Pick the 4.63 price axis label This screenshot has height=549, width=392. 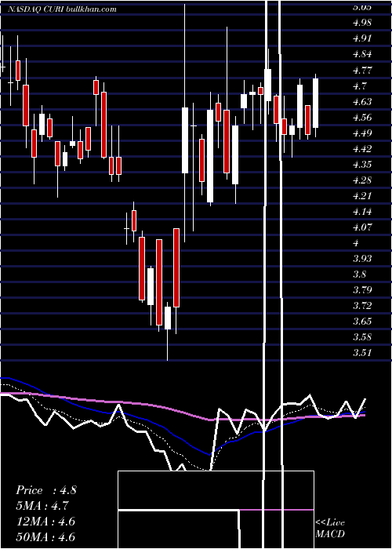362,101
